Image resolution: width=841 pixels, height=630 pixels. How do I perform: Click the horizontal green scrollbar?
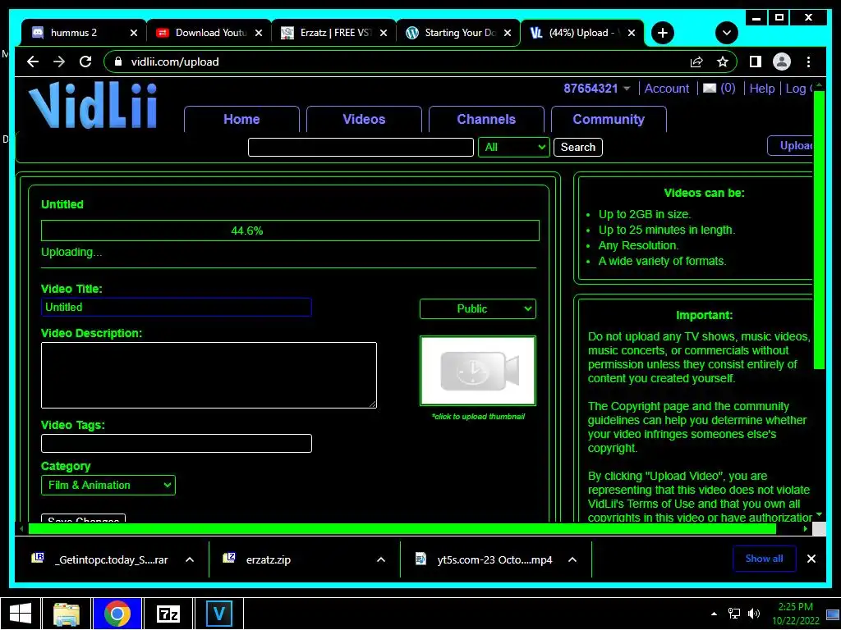(402, 529)
